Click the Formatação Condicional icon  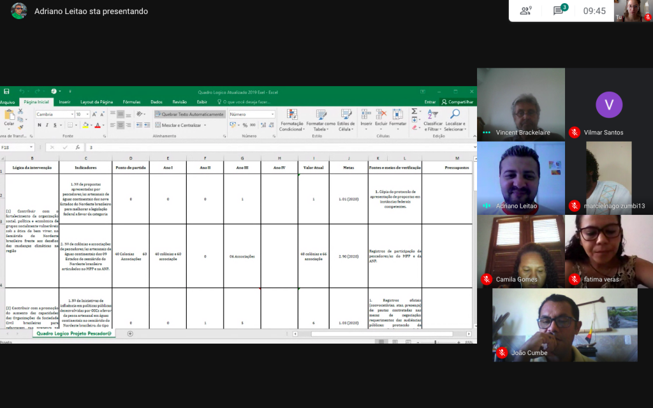click(x=291, y=115)
